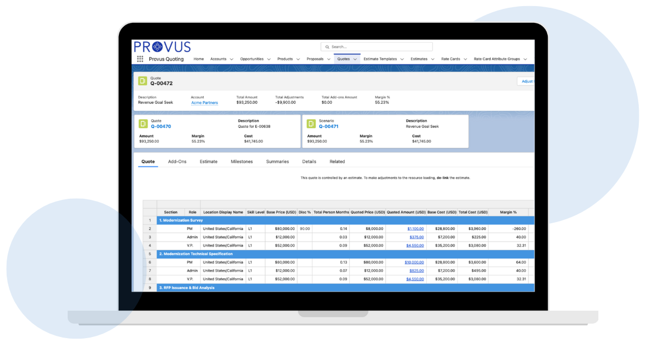Click the Q-00470 quote card icon

(x=143, y=123)
